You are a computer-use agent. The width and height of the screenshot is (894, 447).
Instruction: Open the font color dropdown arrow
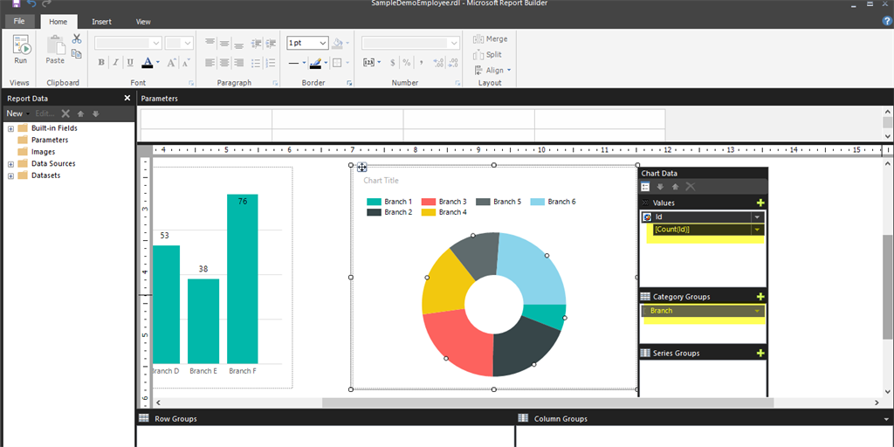point(157,63)
